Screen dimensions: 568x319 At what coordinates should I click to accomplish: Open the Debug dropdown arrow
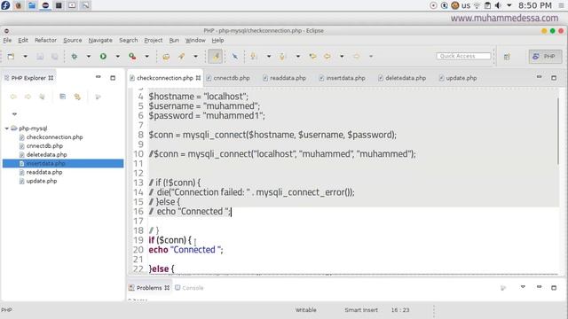89,57
